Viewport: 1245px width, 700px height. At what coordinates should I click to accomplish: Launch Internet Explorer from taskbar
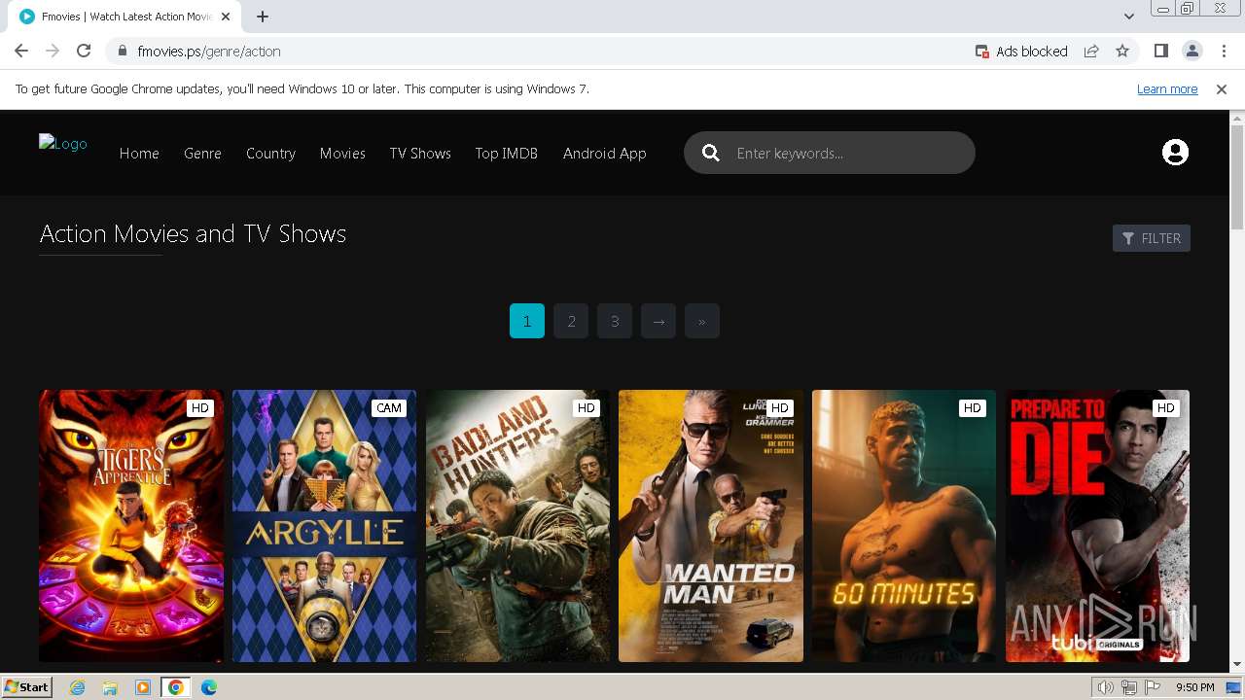point(77,687)
